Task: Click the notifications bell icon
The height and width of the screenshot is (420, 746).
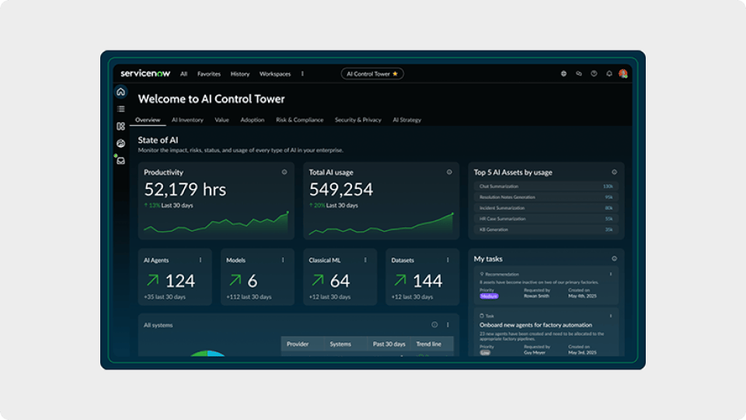Action: pyautogui.click(x=609, y=74)
